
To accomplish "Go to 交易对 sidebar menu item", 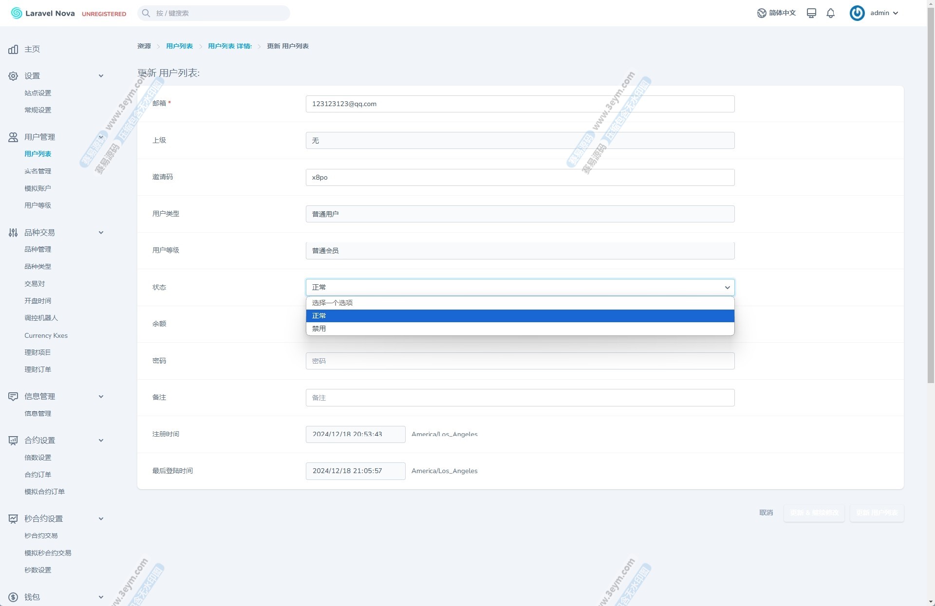I will [x=35, y=284].
